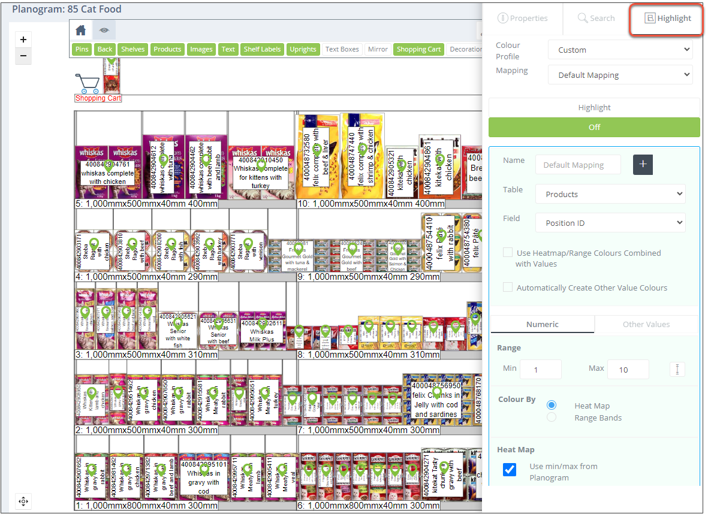Click the Shopping Cart label
This screenshot has height=514, width=708.
tap(98, 98)
